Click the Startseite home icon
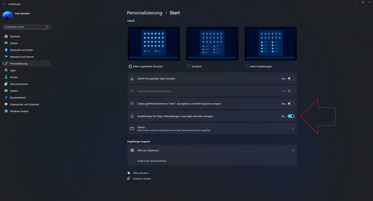 tap(6, 36)
